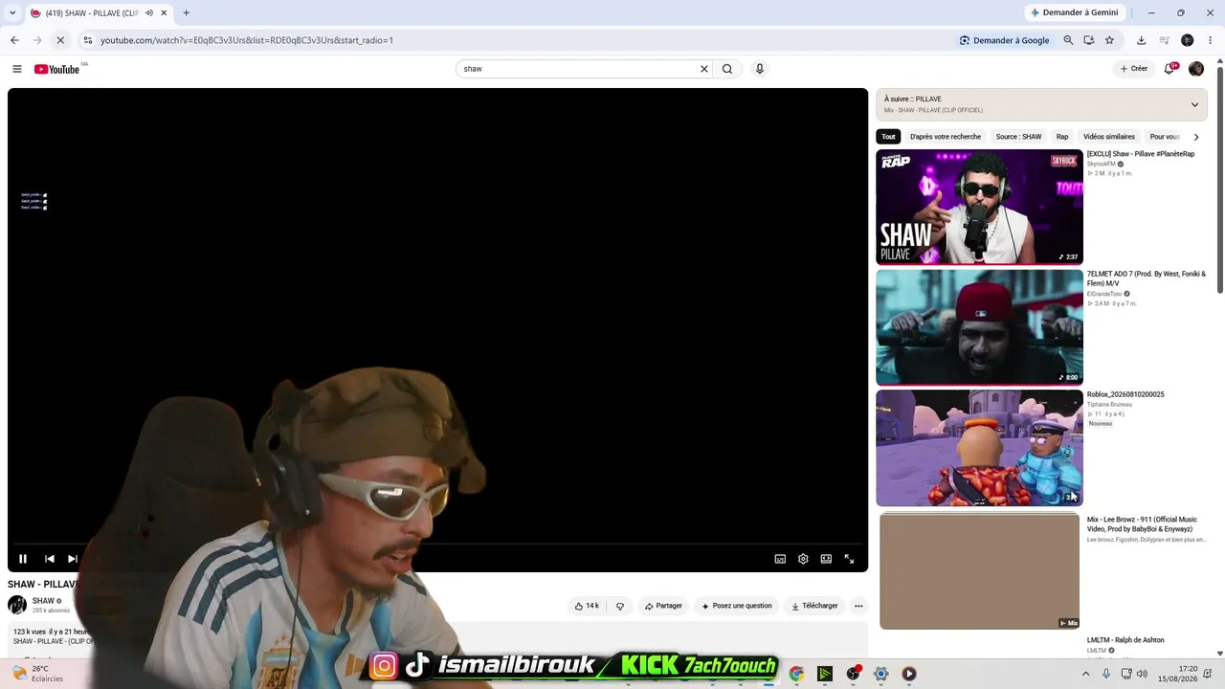Open a new browser tab
The width and height of the screenshot is (1225, 689).
(x=186, y=13)
